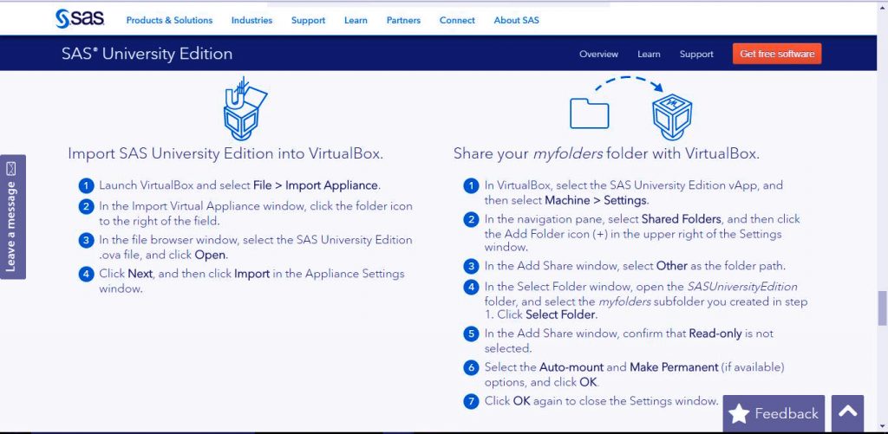Click the bold word 'Open' in import step 3

(210, 256)
